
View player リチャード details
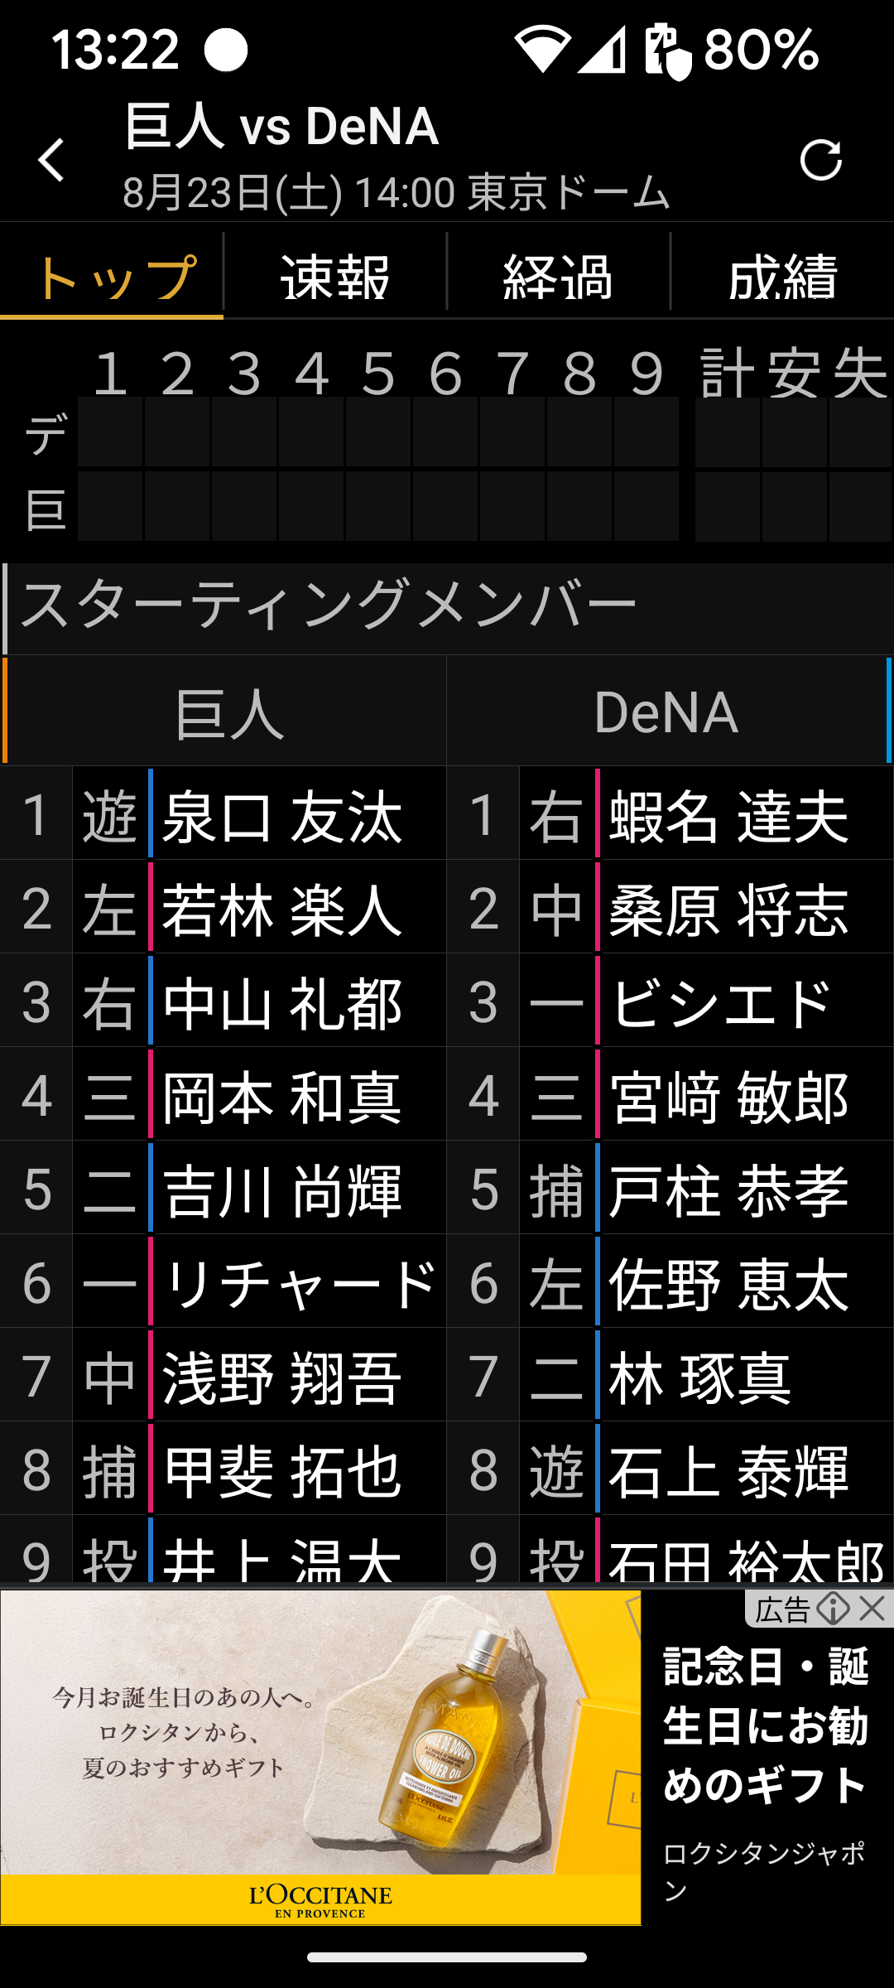point(298,1284)
